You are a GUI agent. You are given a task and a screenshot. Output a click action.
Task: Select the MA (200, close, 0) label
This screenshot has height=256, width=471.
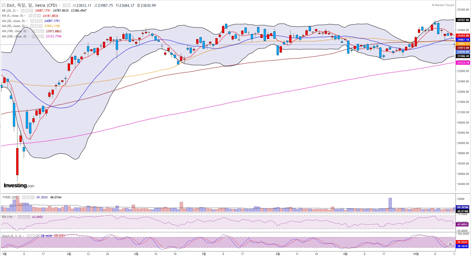14,36
